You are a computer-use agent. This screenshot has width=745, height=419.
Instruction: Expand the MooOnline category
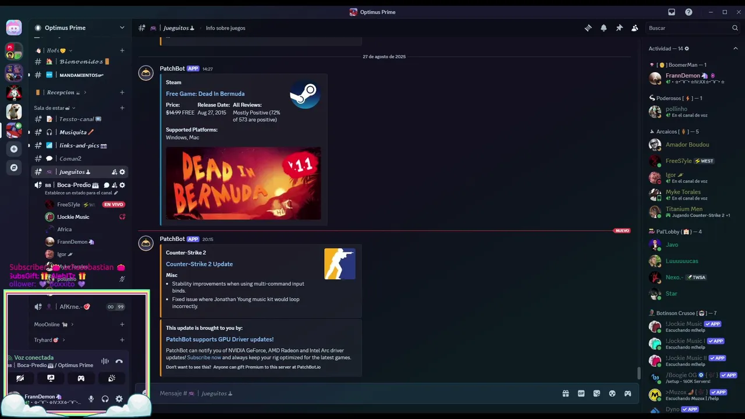click(54, 324)
